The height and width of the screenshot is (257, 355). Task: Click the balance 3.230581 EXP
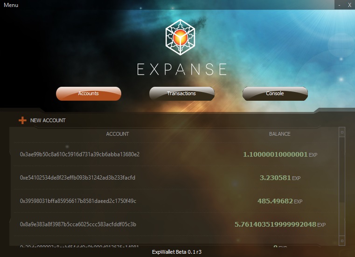click(x=280, y=178)
